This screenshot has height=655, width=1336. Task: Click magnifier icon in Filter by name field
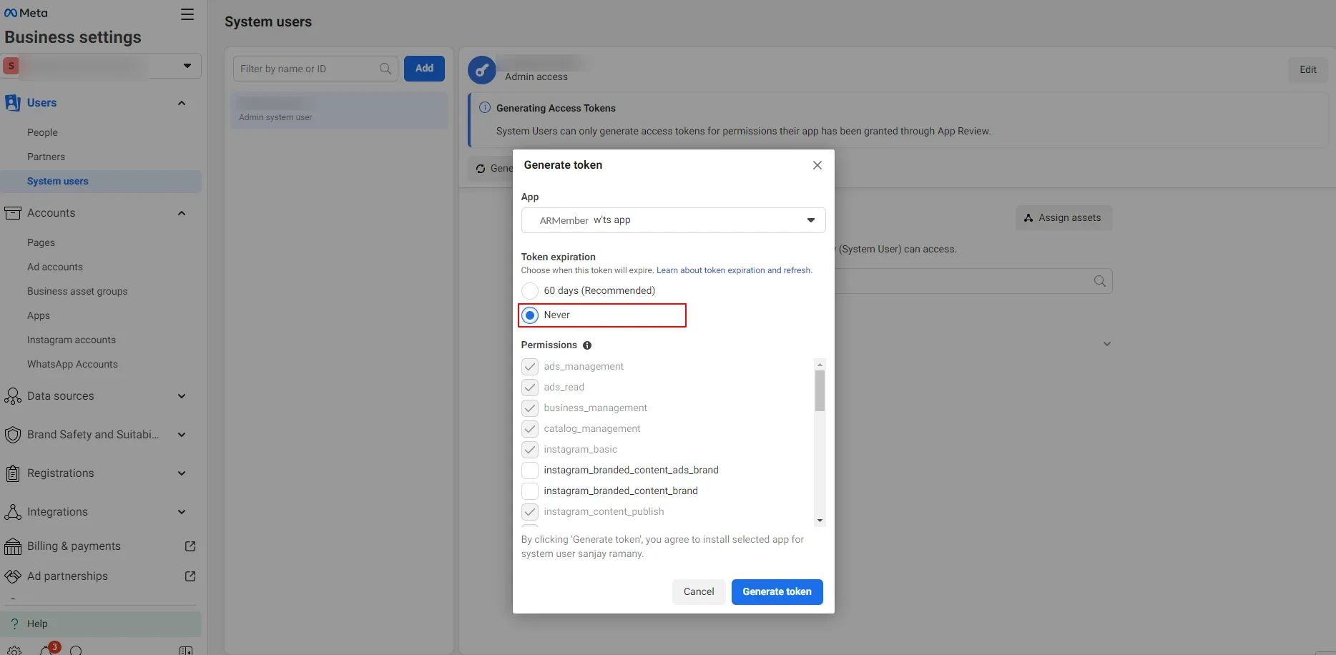pyautogui.click(x=385, y=69)
